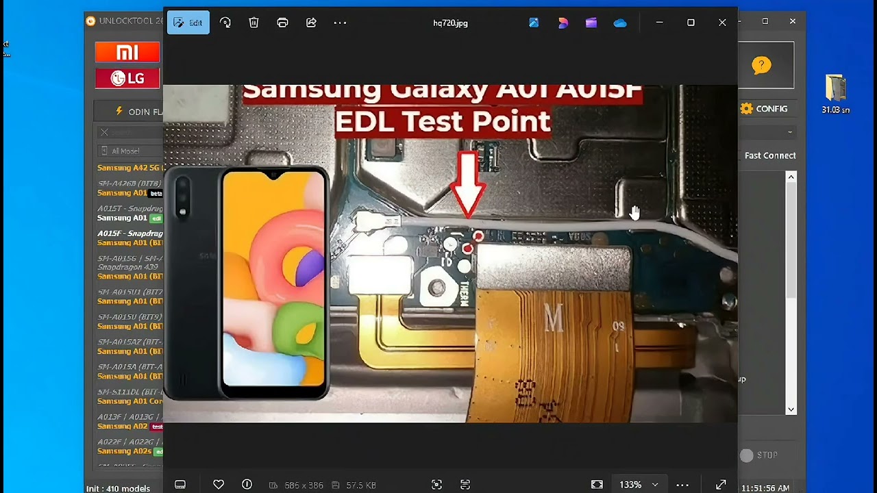The image size is (877, 493).
Task: Open the Share icon in Photos
Action: click(311, 23)
